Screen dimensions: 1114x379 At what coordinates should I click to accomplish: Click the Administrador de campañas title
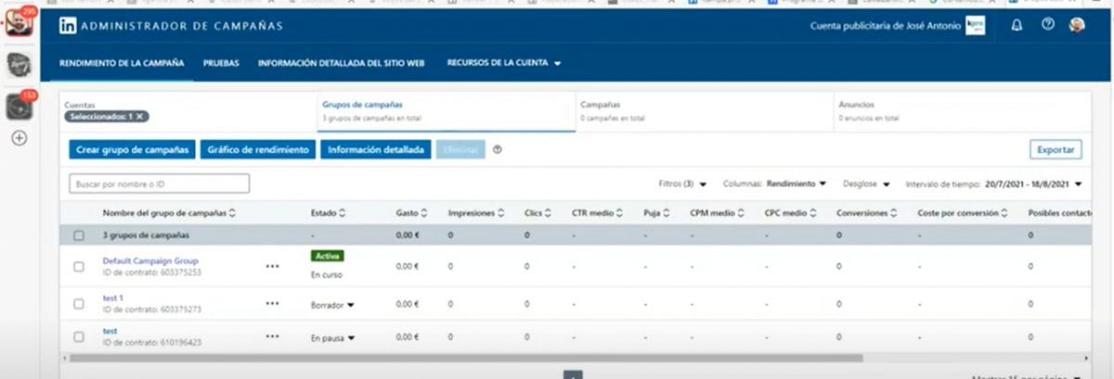pos(182,26)
